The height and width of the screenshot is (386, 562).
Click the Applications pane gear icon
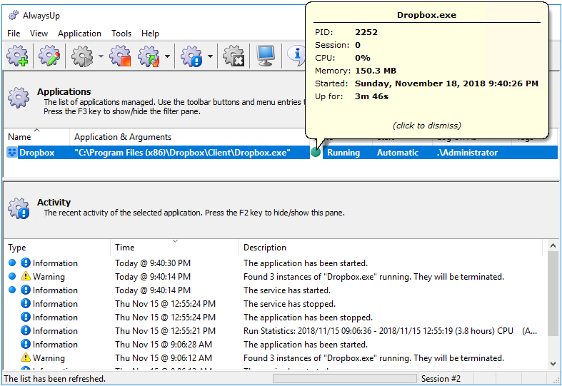[x=19, y=98]
